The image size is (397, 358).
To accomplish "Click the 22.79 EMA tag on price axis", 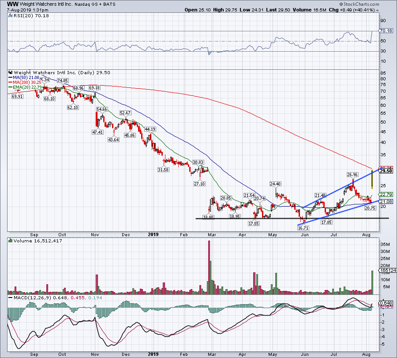I will pyautogui.click(x=386, y=194).
